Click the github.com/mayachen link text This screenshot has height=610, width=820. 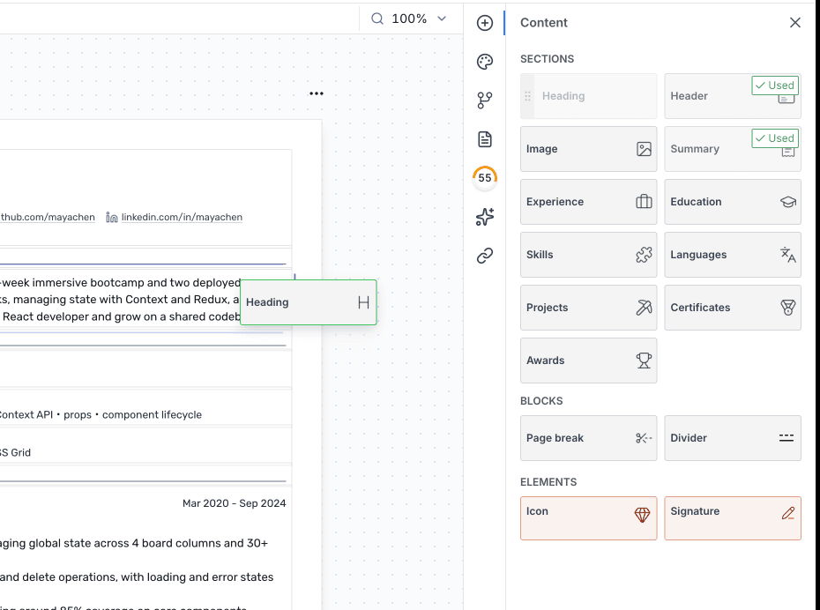48,217
